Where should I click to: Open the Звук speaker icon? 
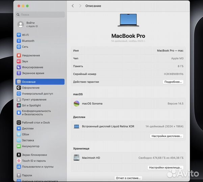(x=19, y=61)
